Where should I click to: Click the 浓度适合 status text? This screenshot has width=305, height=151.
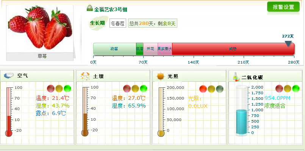point(275,106)
